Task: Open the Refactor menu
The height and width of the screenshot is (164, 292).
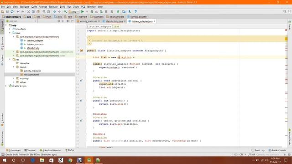Action: [53, 7]
